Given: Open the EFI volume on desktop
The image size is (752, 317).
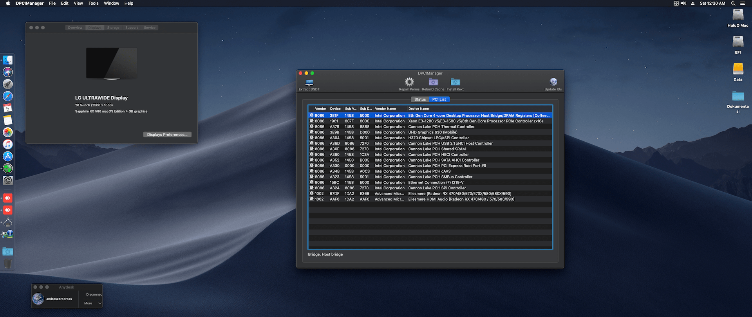Looking at the screenshot, I should [x=738, y=42].
